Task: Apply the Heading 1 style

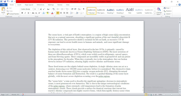Action: (110, 11)
